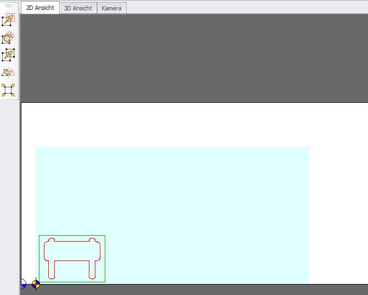Click the scale object tool with arrow
Viewport: 368px width, 295px height.
[x=8, y=55]
